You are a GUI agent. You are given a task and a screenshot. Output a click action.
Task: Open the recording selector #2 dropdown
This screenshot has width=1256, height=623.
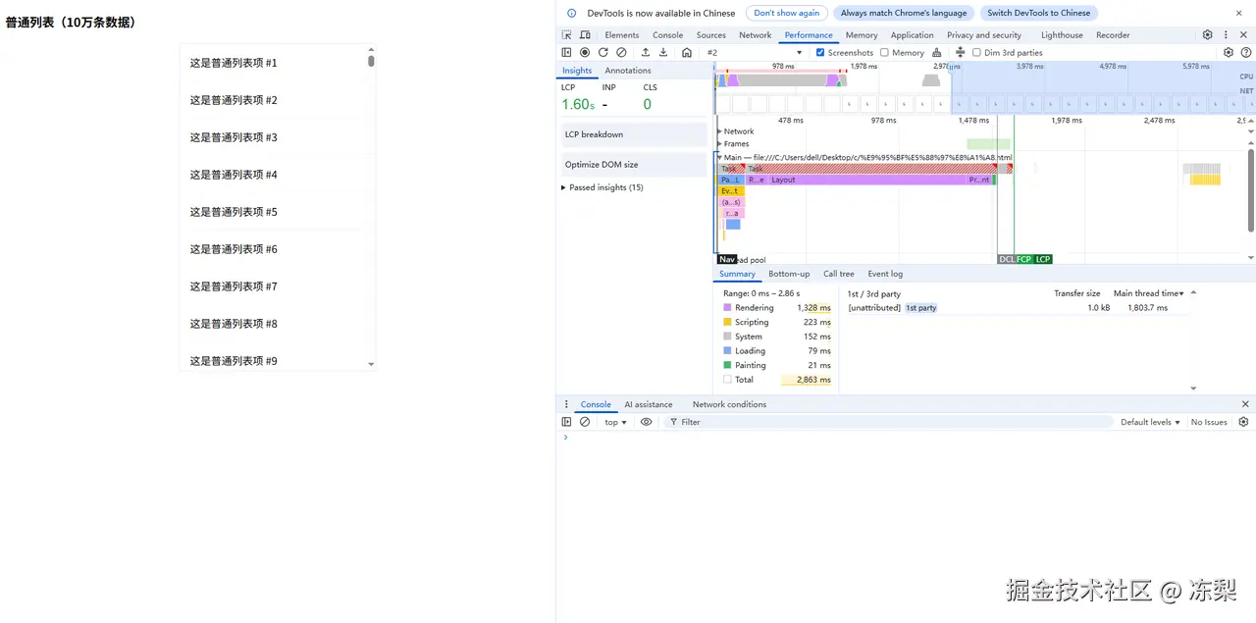point(755,53)
